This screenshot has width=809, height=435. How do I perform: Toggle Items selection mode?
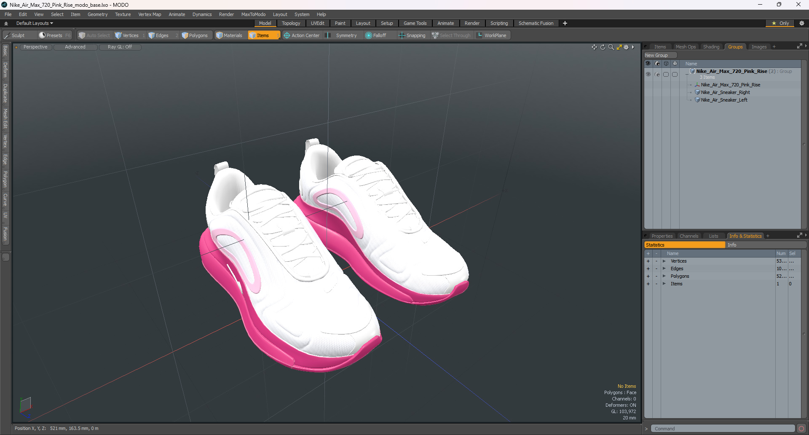click(x=264, y=35)
